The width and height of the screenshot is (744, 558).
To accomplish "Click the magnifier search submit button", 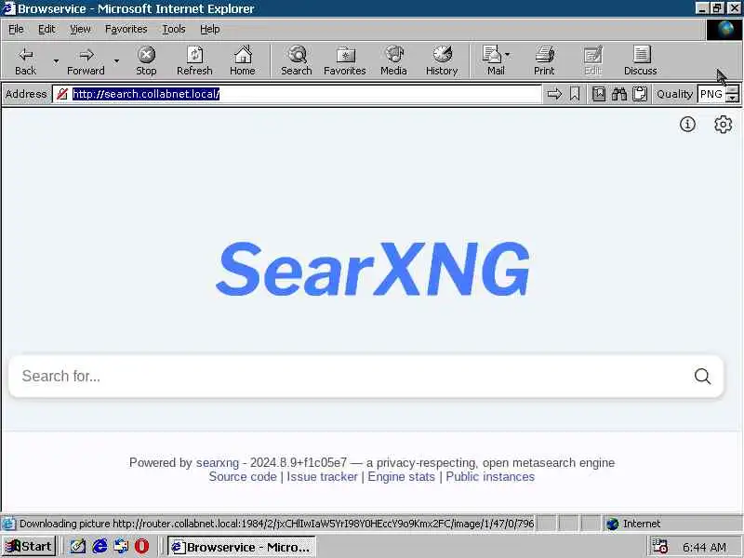I will [x=702, y=377].
